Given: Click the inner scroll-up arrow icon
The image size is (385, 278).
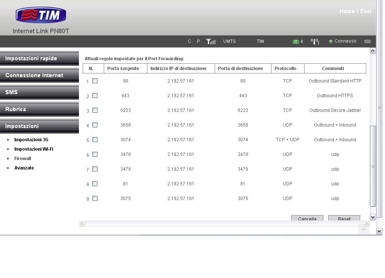Looking at the screenshot, I should pyautogui.click(x=373, y=51).
